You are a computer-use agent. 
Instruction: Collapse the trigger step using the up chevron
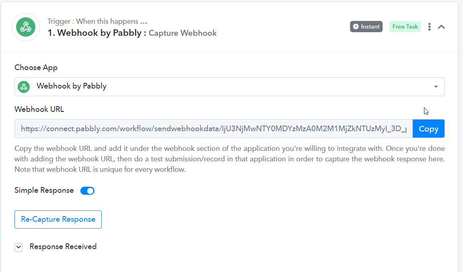441,27
